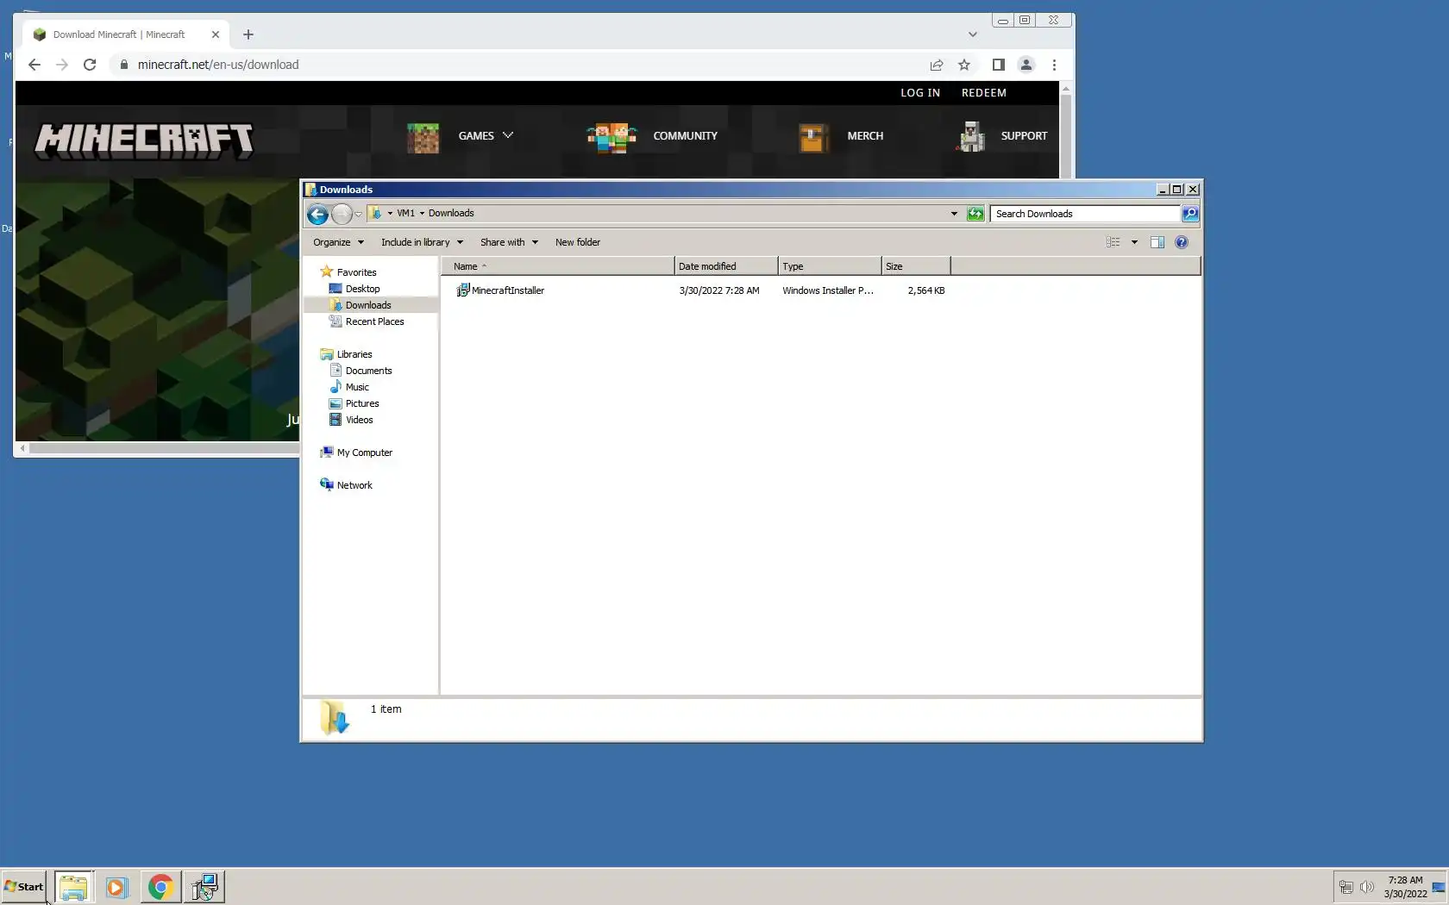
Task: Sort by Type column header
Action: tap(829, 266)
